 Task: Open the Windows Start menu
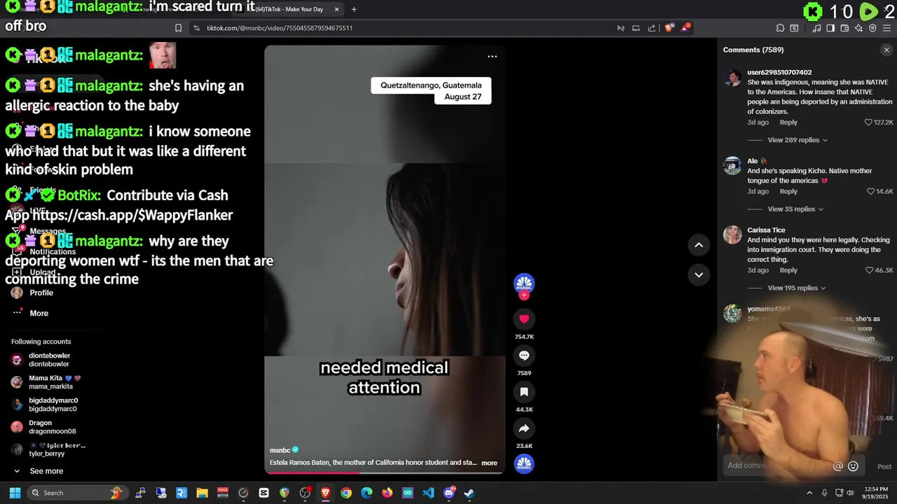coord(15,493)
